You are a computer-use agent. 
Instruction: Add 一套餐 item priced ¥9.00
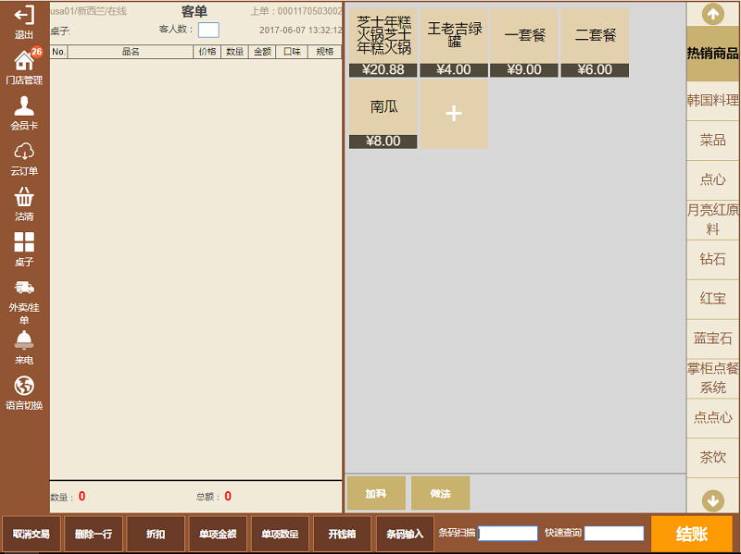[x=524, y=42]
